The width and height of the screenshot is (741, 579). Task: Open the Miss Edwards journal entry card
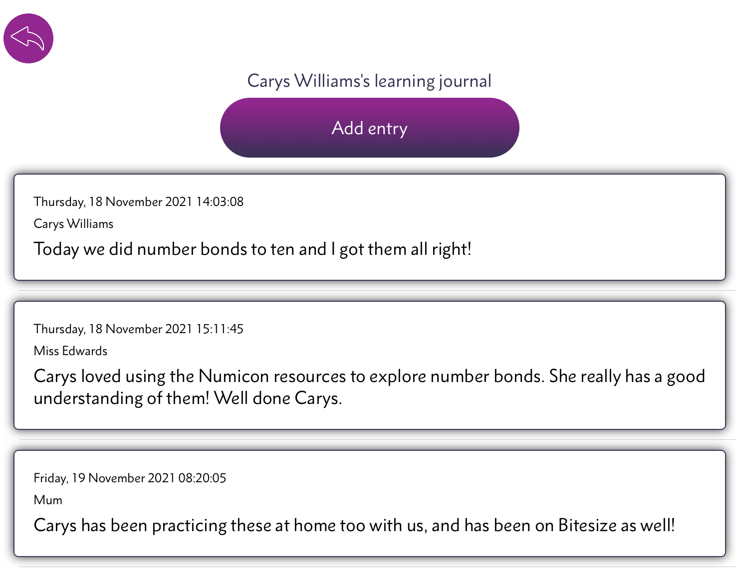pyautogui.click(x=369, y=365)
